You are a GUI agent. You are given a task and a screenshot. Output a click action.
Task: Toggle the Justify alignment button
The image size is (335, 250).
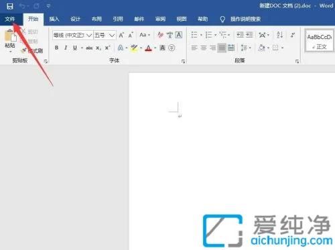222,48
